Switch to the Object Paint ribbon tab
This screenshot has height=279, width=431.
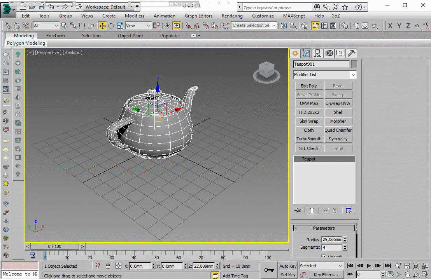point(130,36)
